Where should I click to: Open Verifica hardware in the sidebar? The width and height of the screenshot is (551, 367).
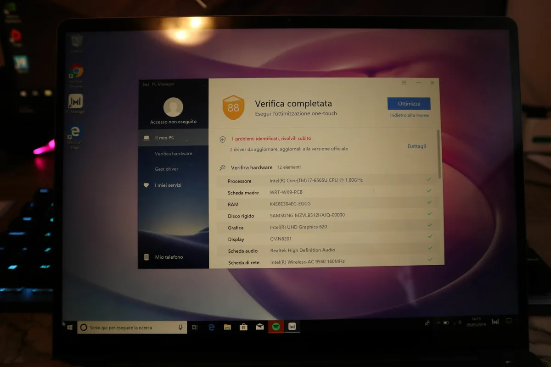(x=173, y=154)
